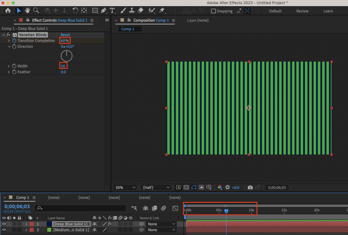Viewport: 348px width, 235px height.
Task: Open the Learn workspace
Action: [x=328, y=11]
